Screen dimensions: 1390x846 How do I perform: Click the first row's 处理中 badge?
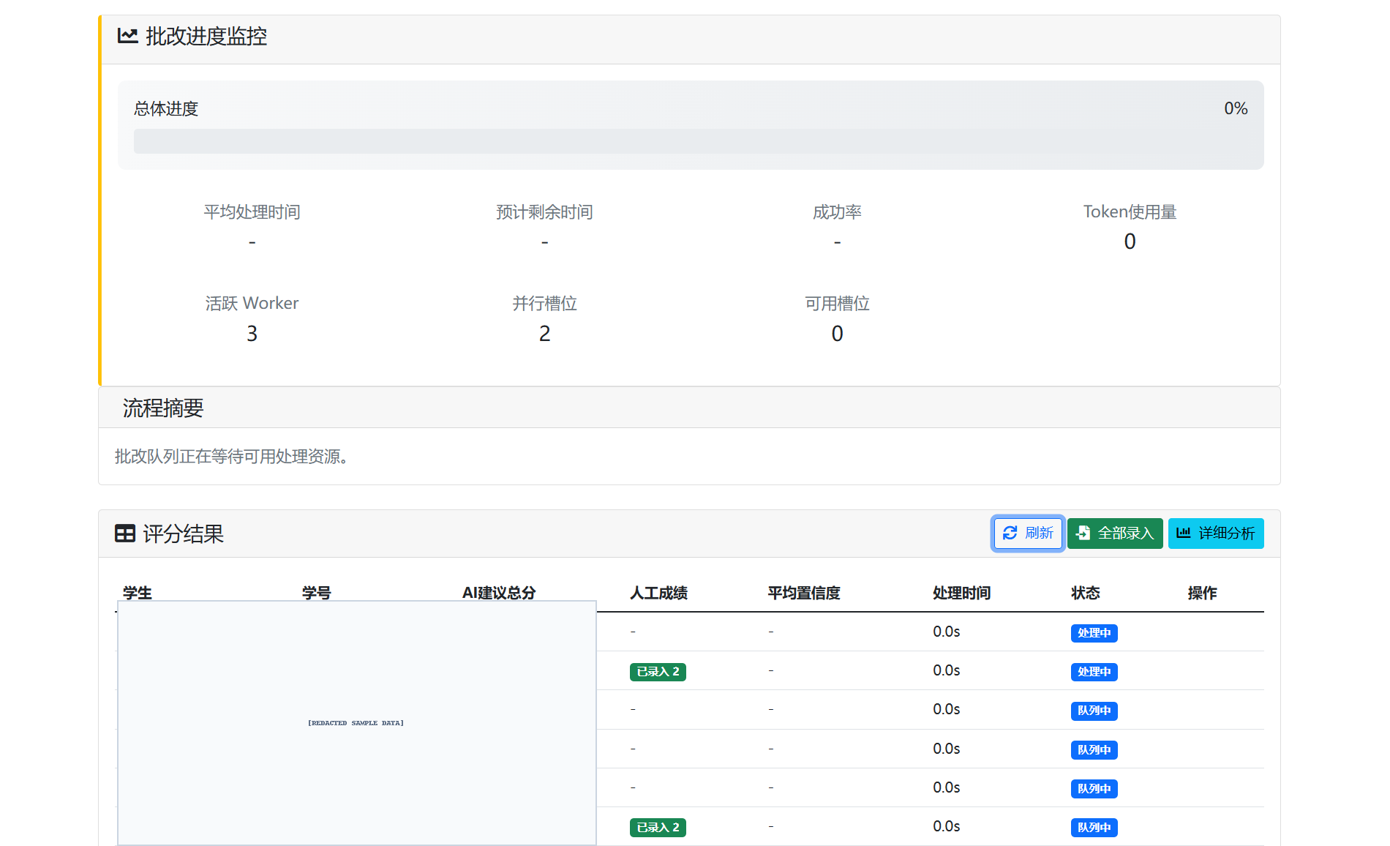[1094, 633]
